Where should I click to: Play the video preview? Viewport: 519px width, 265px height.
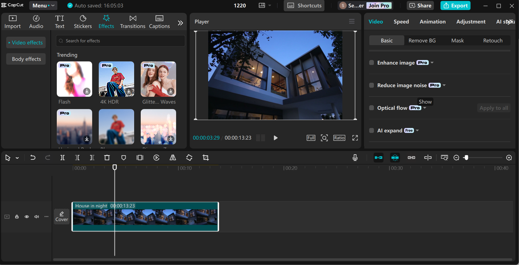click(x=275, y=138)
